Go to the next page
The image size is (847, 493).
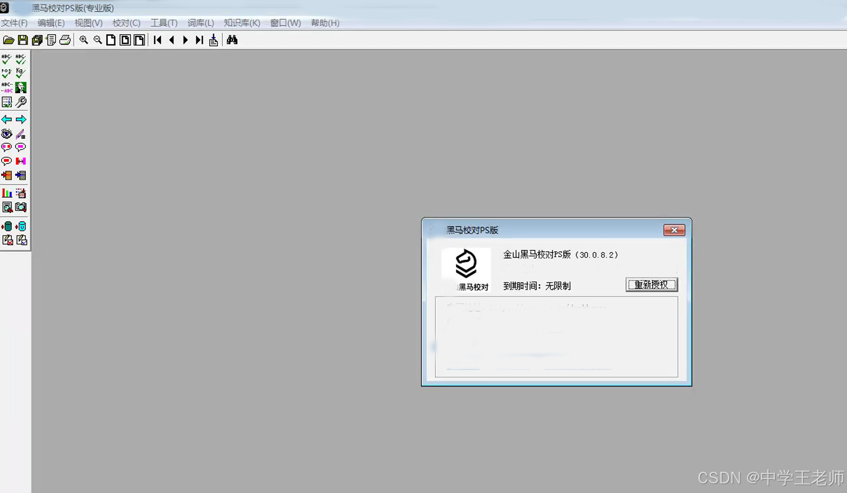185,40
